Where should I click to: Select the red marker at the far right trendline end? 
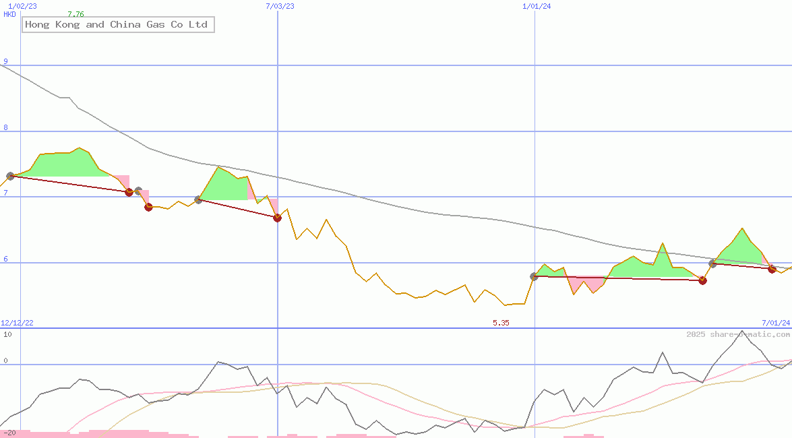(x=772, y=269)
